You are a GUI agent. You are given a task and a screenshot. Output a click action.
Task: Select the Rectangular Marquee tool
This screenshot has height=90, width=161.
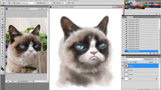(3, 11)
